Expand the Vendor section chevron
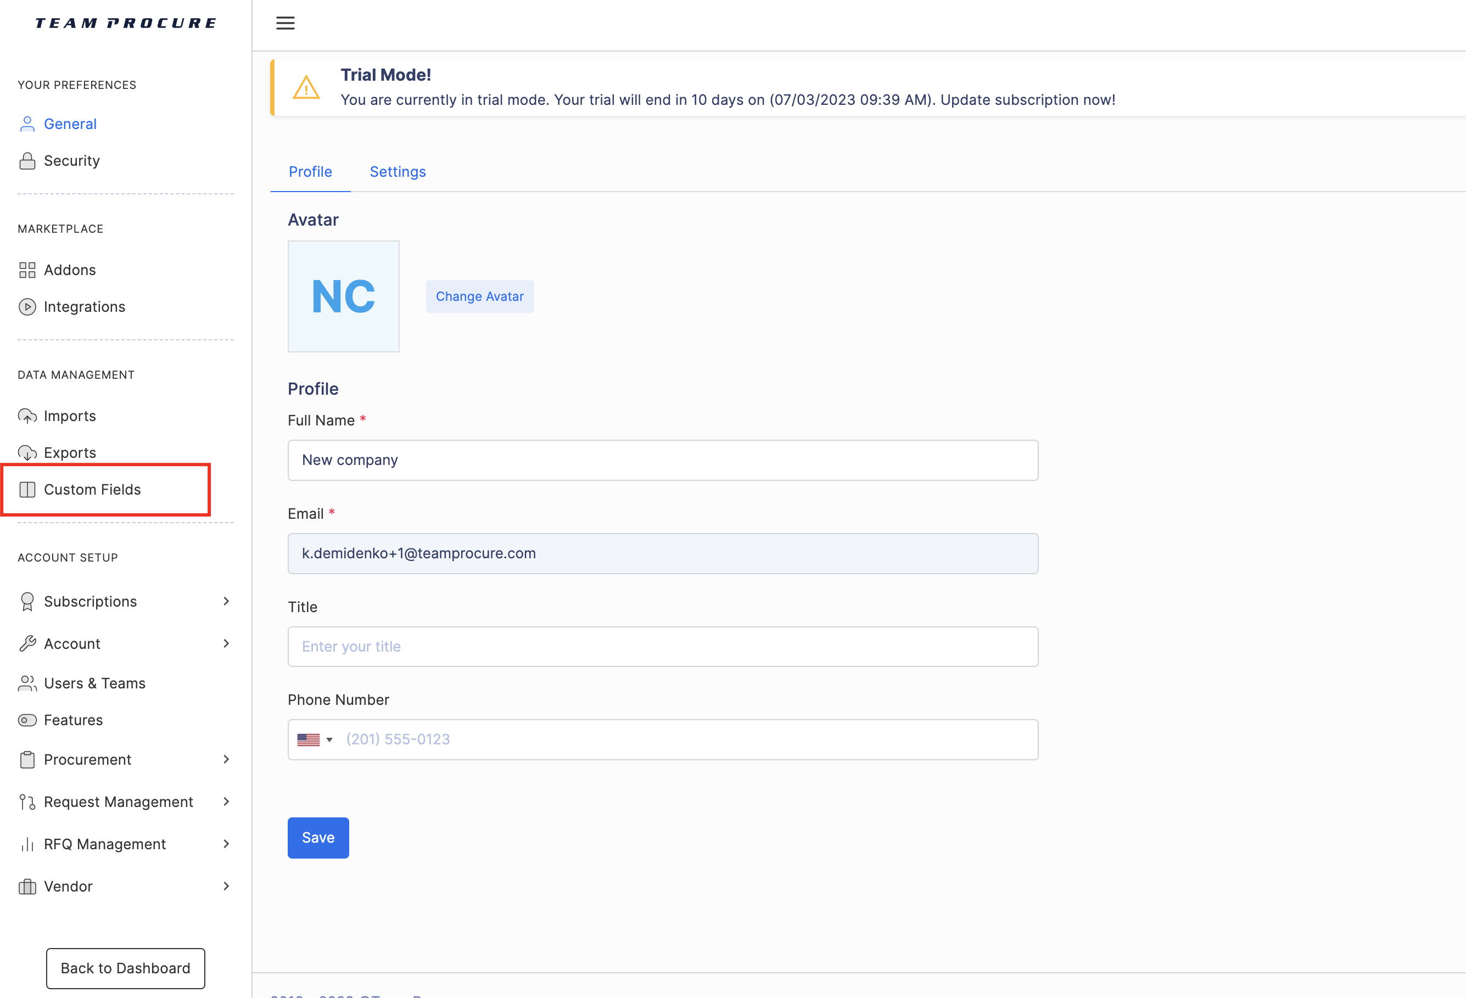Screen dimensions: 1466x998 click(226, 887)
